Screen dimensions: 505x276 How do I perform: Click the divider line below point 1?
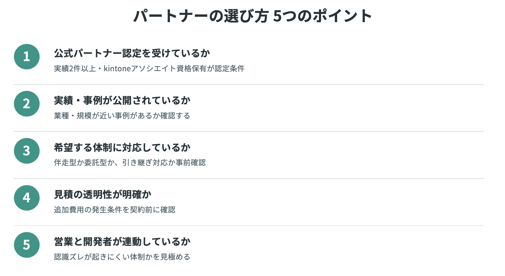coord(249,85)
